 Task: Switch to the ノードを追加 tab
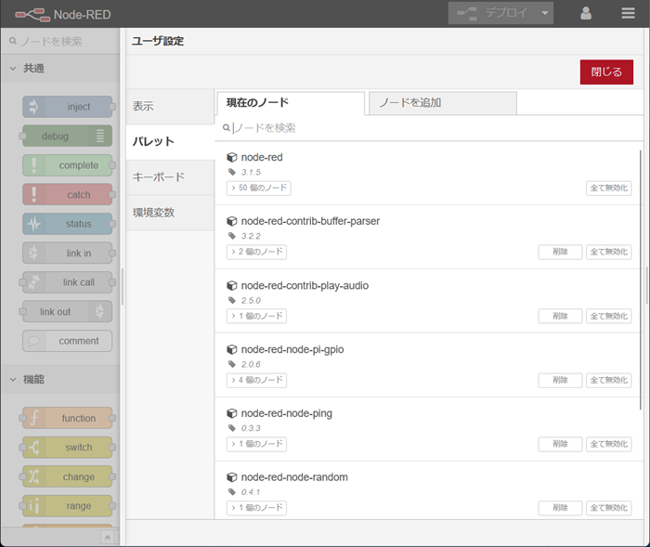(x=442, y=103)
